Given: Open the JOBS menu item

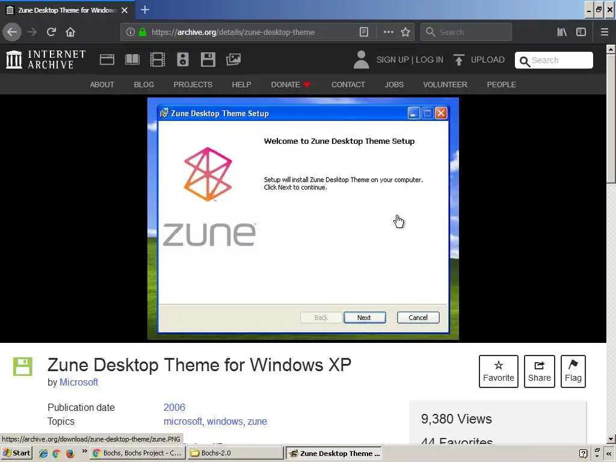Looking at the screenshot, I should tap(394, 84).
